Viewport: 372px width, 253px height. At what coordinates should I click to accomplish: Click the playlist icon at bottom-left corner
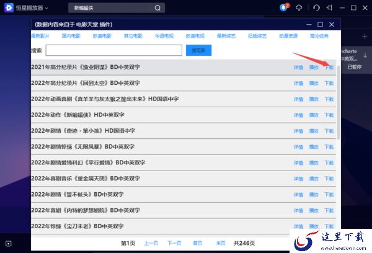(8, 244)
